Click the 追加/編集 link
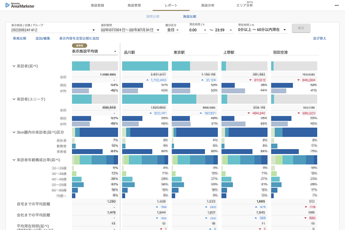345x230 pixels. pyautogui.click(x=43, y=38)
